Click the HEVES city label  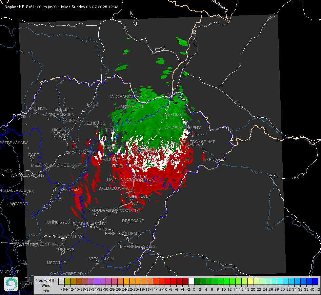[28, 192]
